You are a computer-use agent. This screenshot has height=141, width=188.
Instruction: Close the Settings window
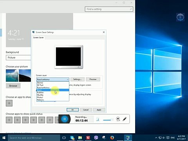tap(131, 2)
